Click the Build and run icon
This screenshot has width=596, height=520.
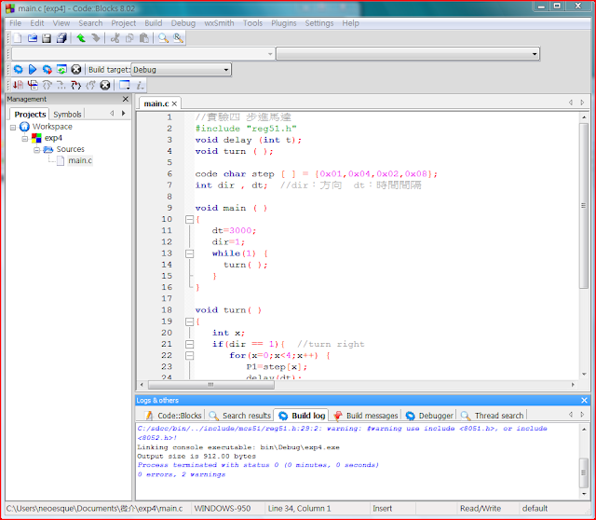(x=47, y=69)
